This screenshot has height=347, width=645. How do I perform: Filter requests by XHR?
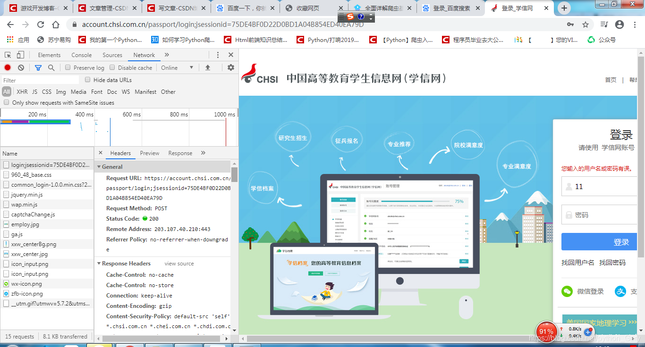(22, 92)
